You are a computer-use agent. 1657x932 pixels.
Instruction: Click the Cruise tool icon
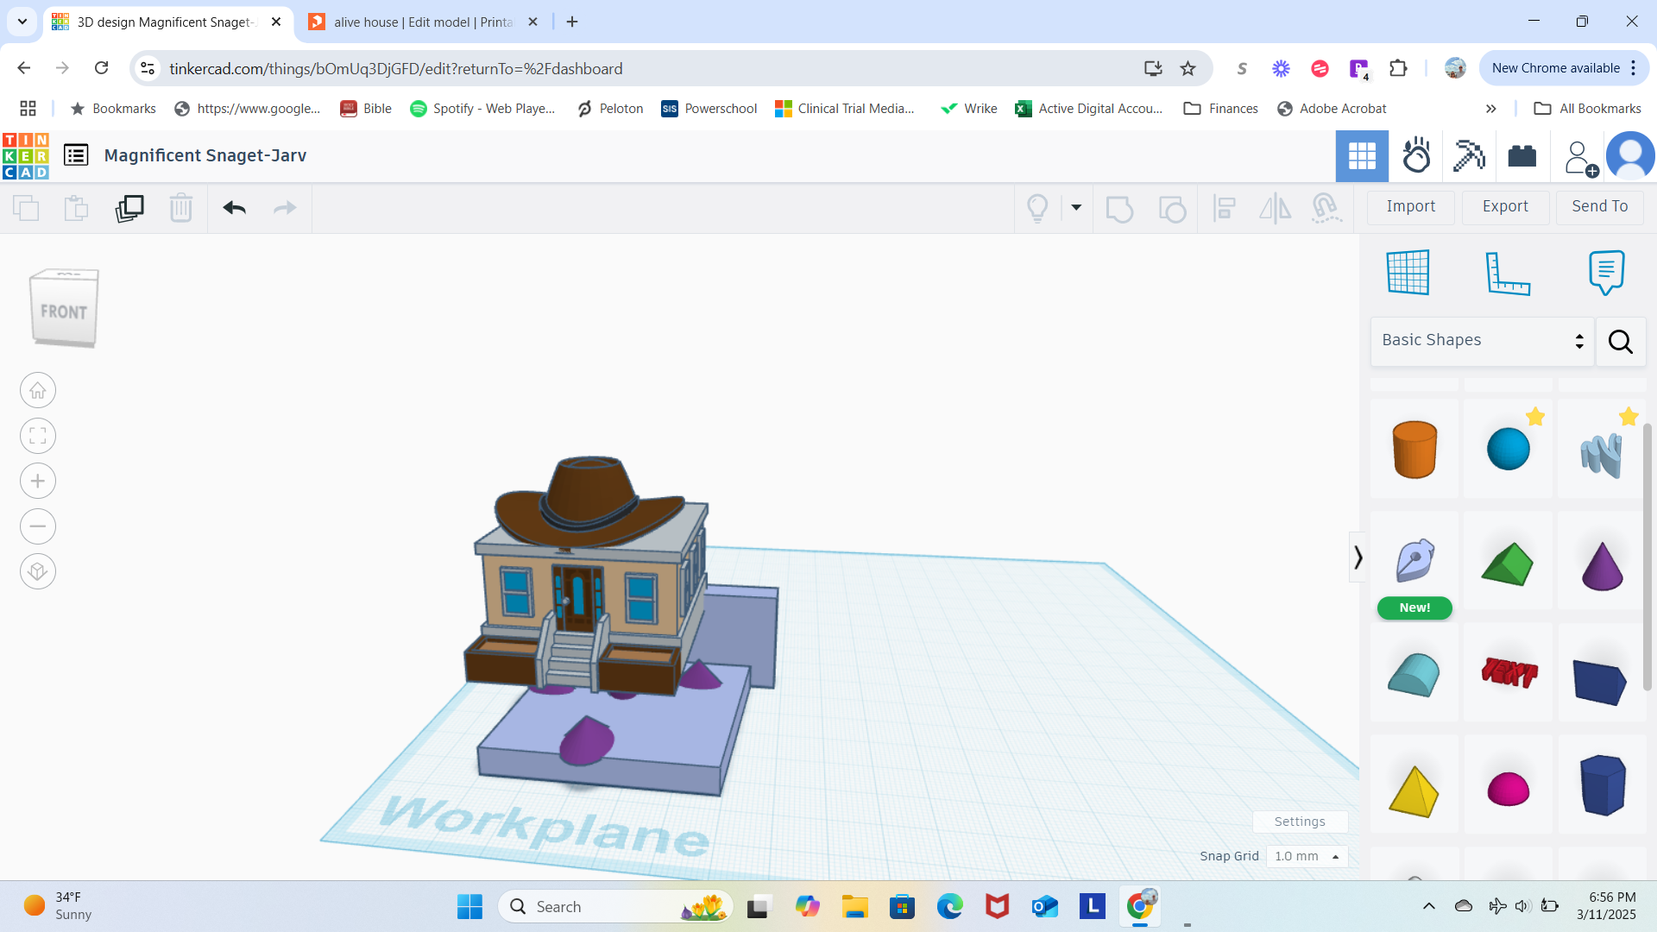(1326, 208)
